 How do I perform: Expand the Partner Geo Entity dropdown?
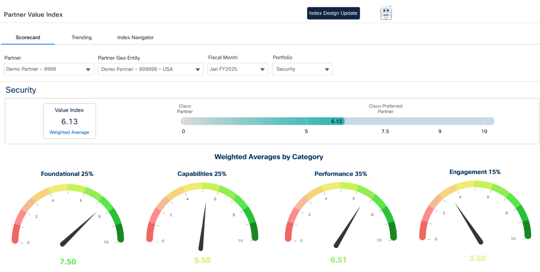(151, 69)
